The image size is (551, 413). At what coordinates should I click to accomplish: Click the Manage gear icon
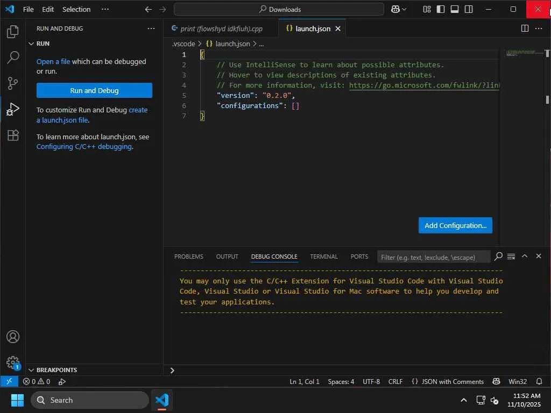pyautogui.click(x=13, y=362)
